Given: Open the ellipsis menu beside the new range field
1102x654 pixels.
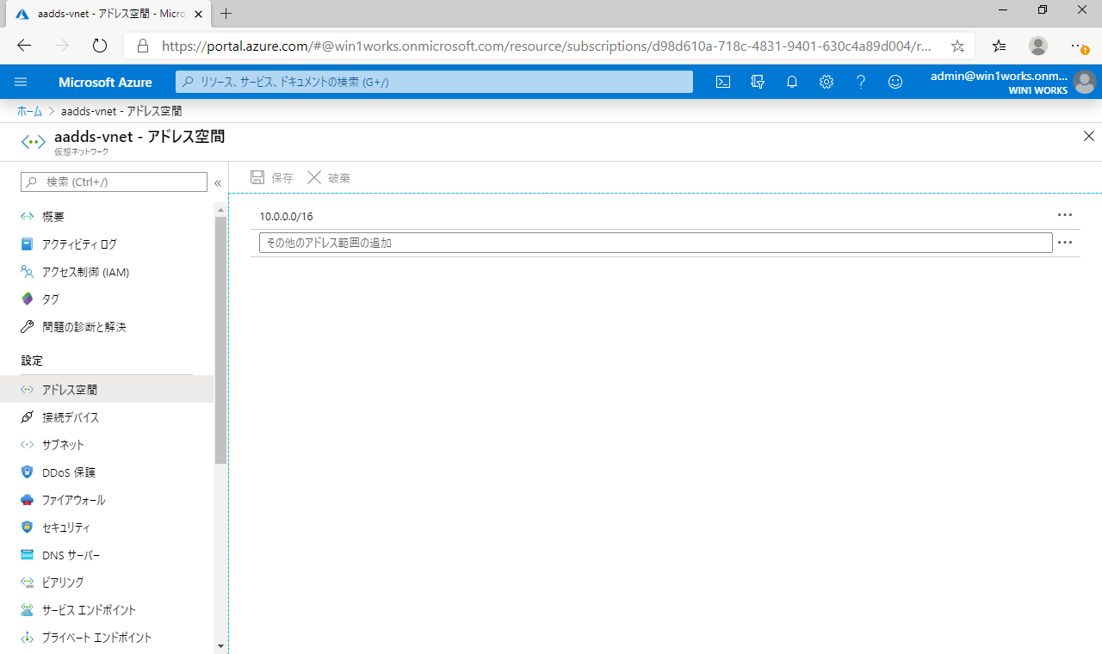Looking at the screenshot, I should pyautogui.click(x=1065, y=243).
